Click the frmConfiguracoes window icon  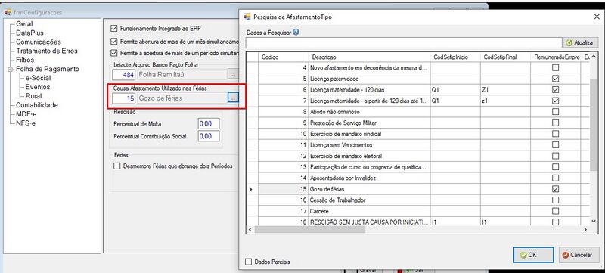coord(8,12)
